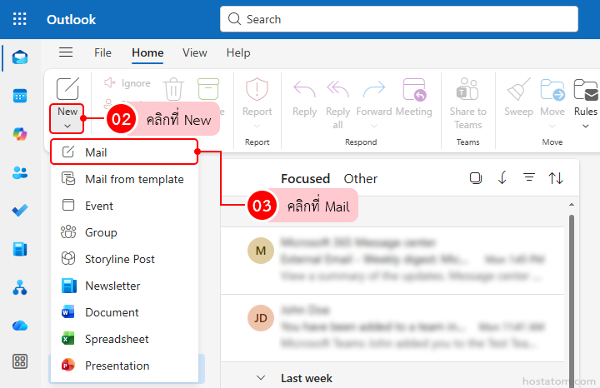The width and height of the screenshot is (600, 388).
Task: Click the Delete trash can icon
Action: tap(173, 89)
